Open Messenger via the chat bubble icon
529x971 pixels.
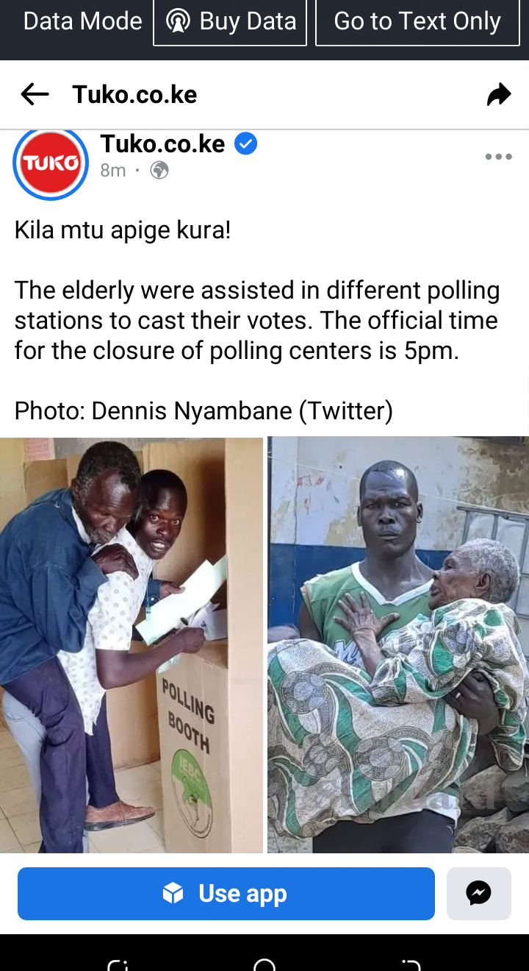(479, 894)
